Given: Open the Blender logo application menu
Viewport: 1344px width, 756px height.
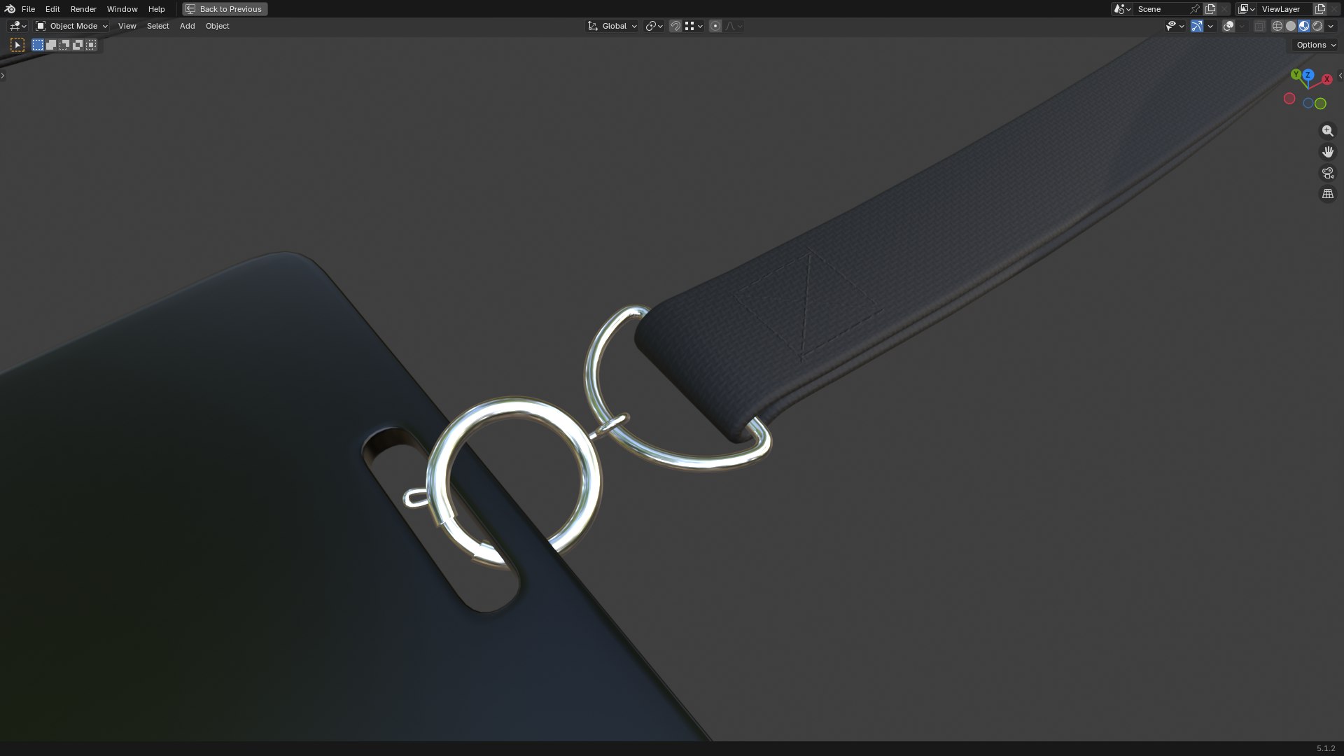Looking at the screenshot, I should 10,9.
